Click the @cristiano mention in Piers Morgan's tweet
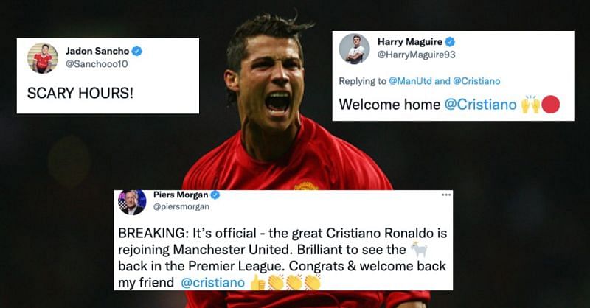 point(212,283)
